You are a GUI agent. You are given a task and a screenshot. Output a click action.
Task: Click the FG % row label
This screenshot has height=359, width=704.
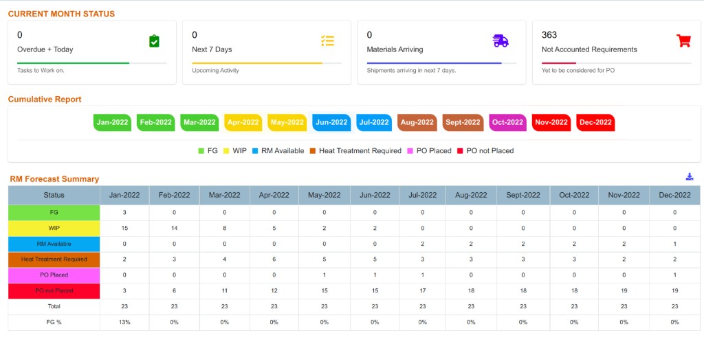coord(54,322)
